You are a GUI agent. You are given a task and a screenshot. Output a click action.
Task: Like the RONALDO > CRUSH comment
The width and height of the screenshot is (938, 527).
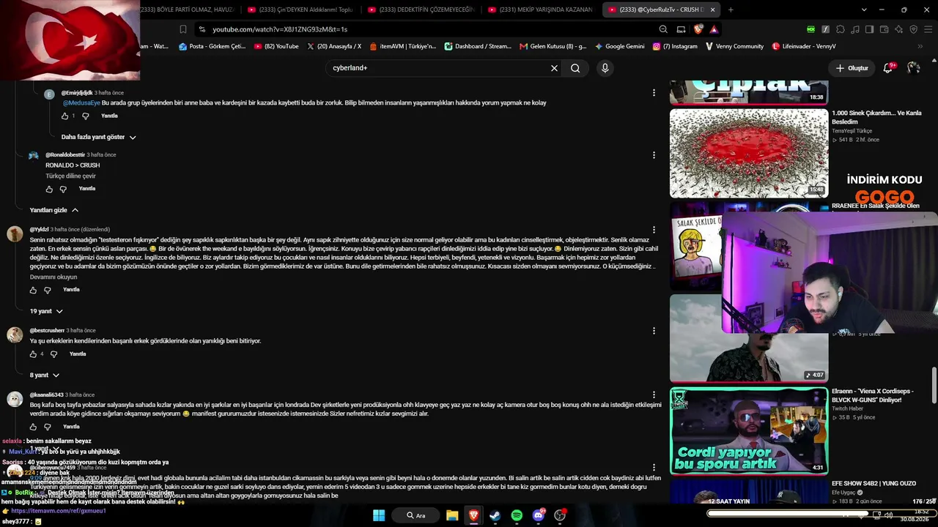tap(49, 189)
